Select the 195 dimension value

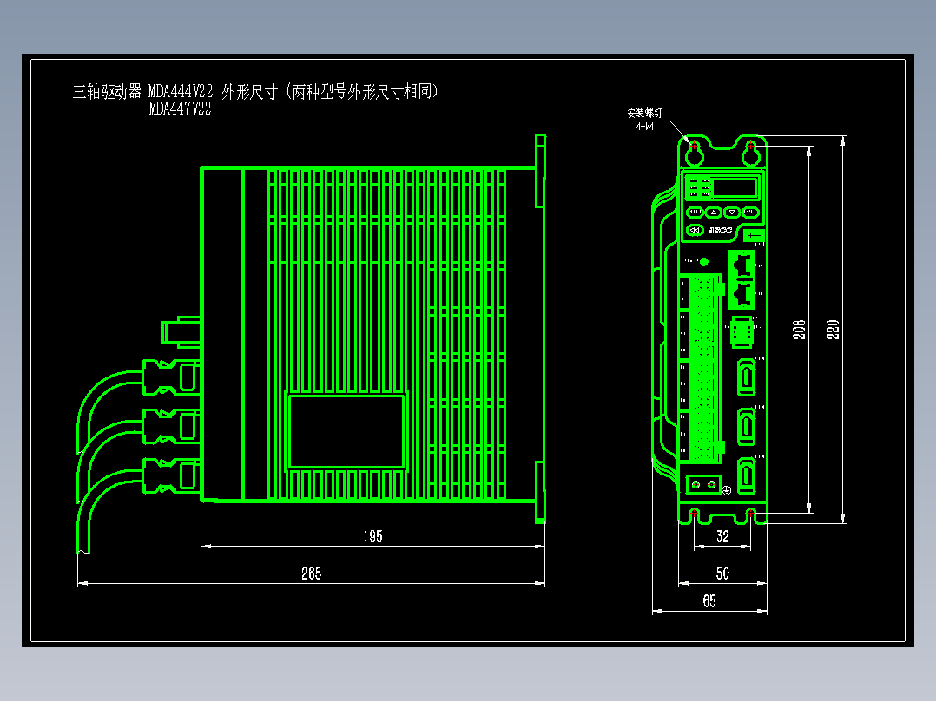click(373, 536)
